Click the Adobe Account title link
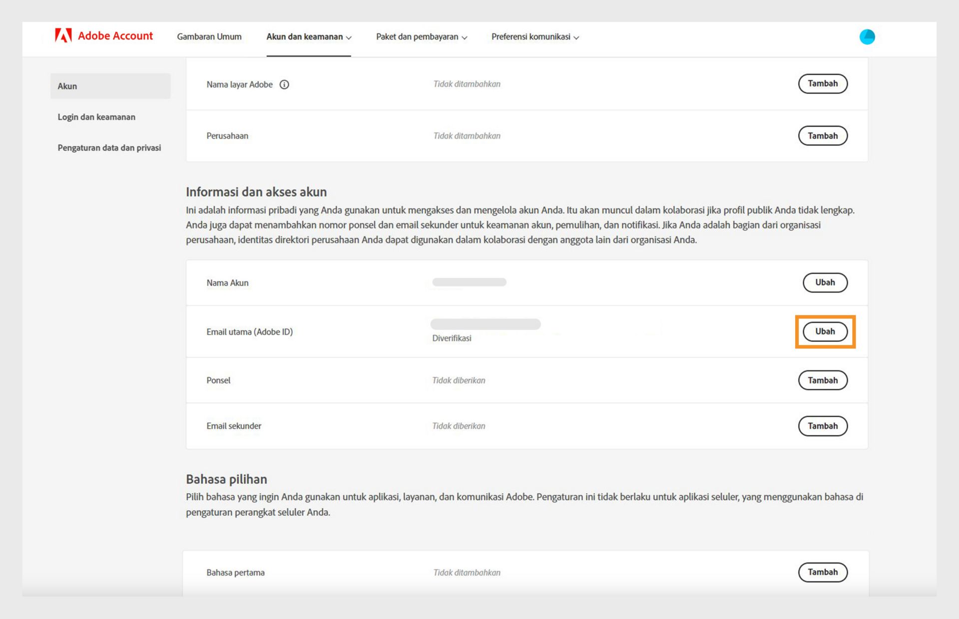The image size is (959, 619). 115,36
